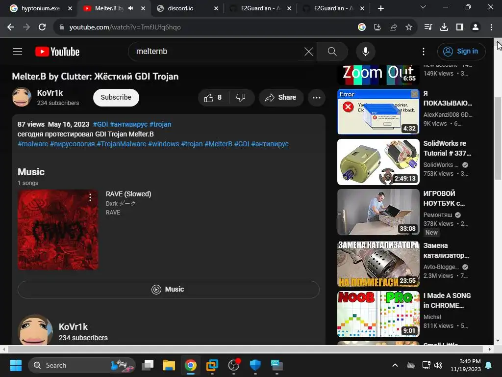Open new browser tab plus button
This screenshot has height=377, width=502.
380,8
